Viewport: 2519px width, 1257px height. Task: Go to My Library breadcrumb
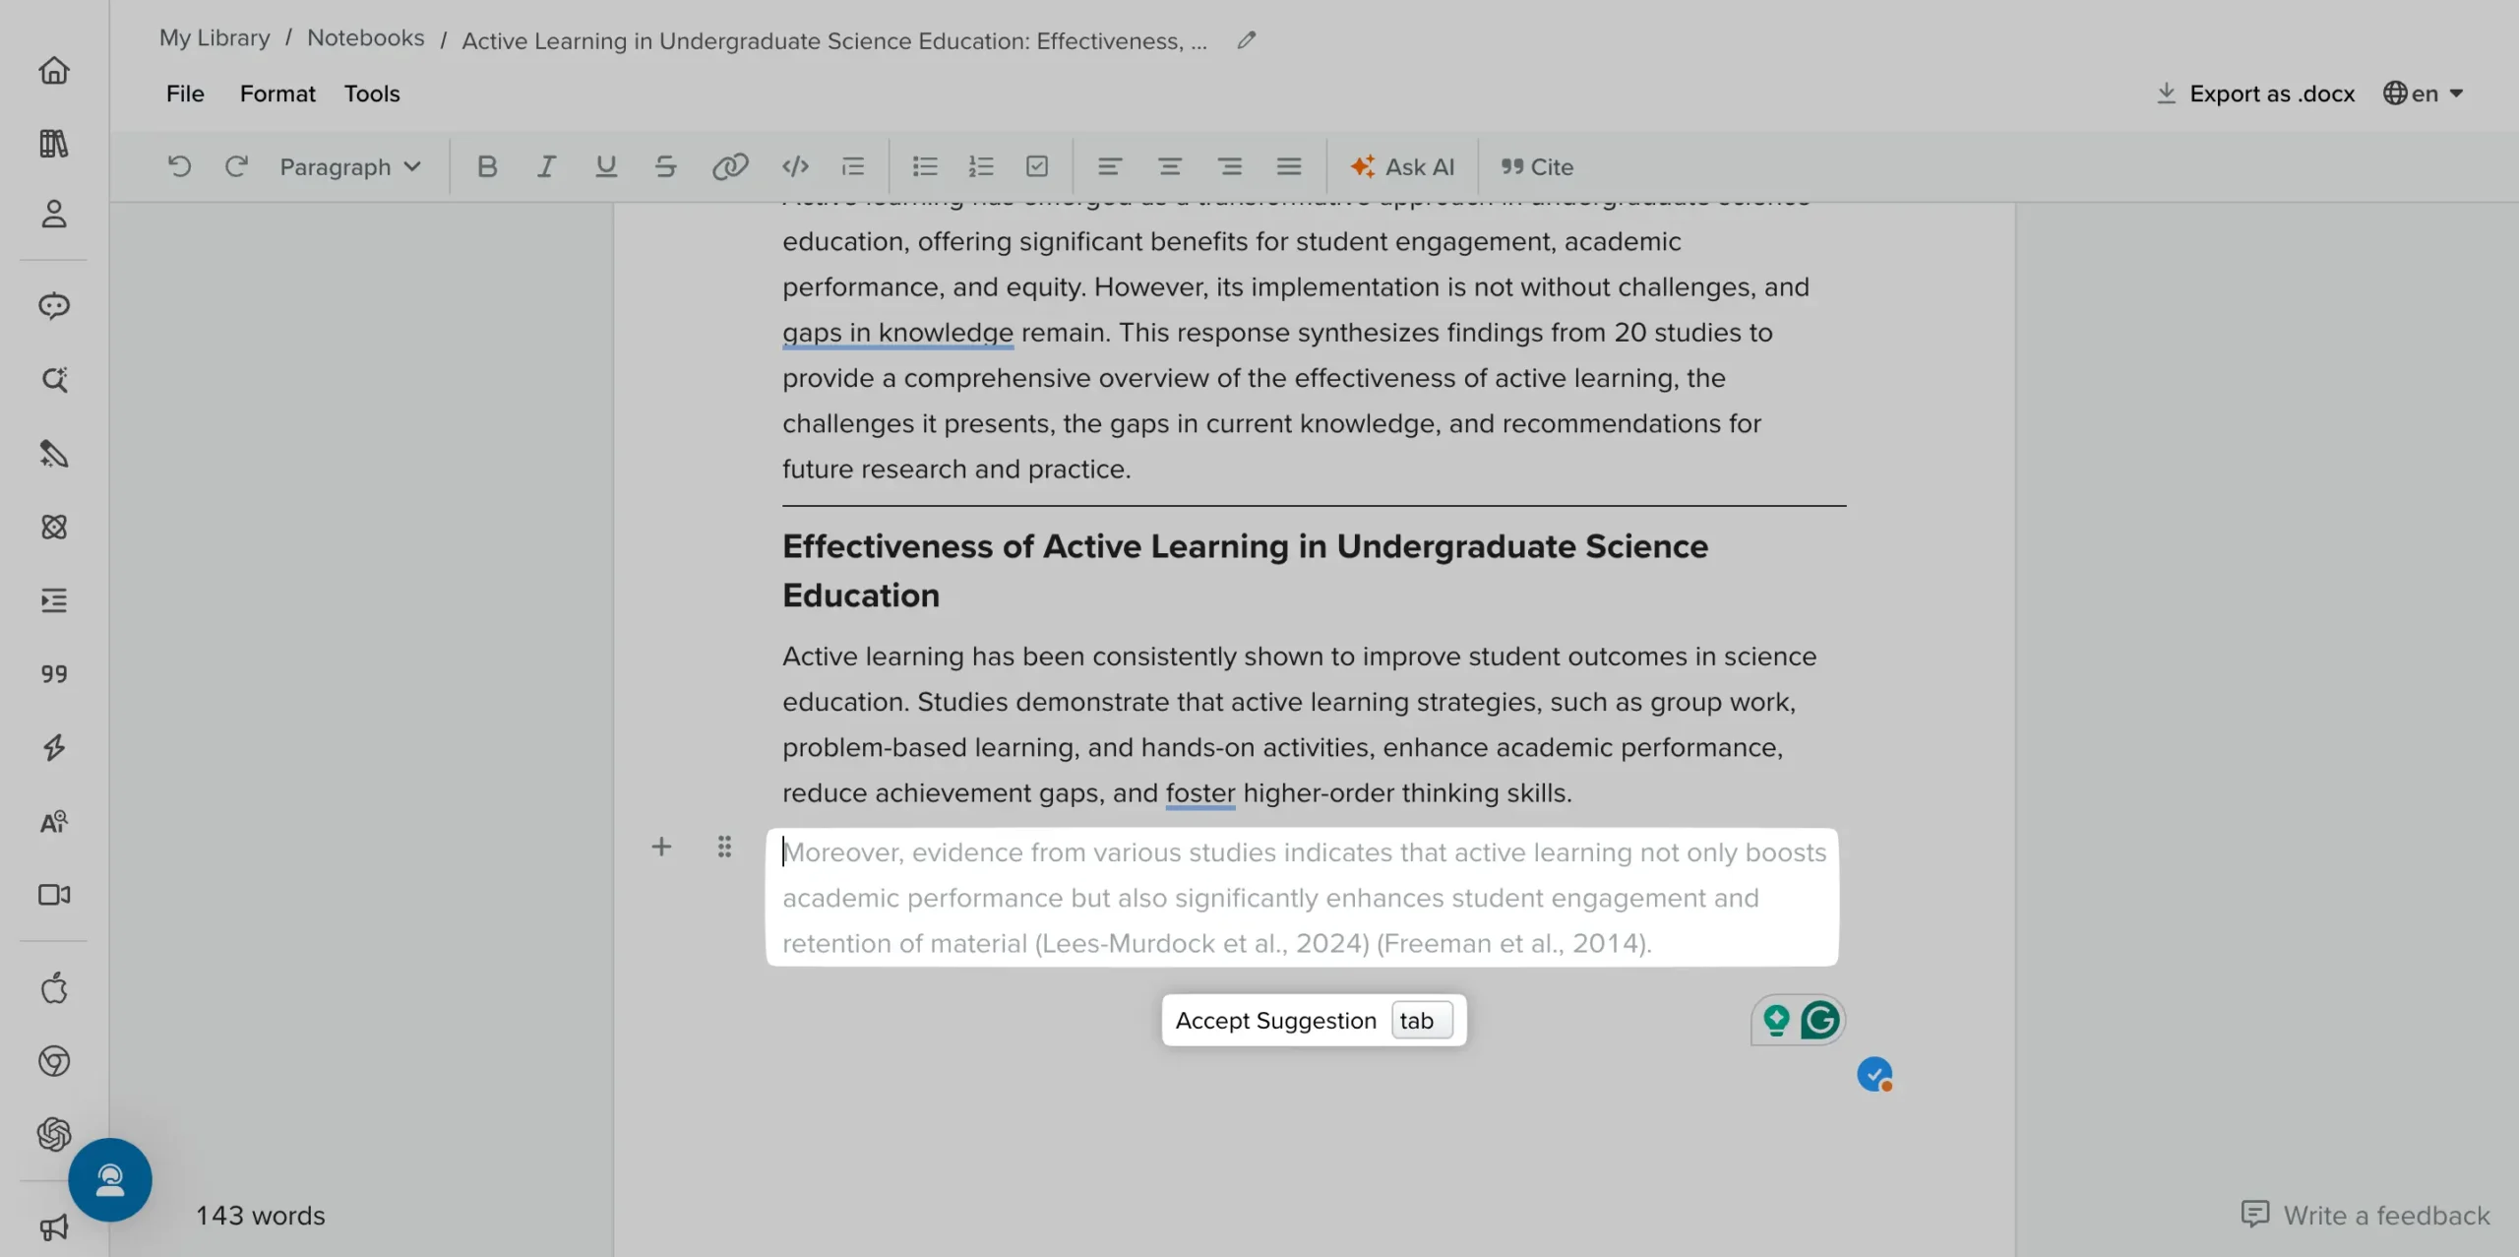click(215, 37)
